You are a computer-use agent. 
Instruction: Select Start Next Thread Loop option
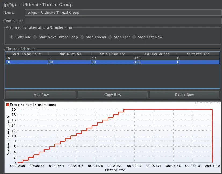(x=35, y=37)
